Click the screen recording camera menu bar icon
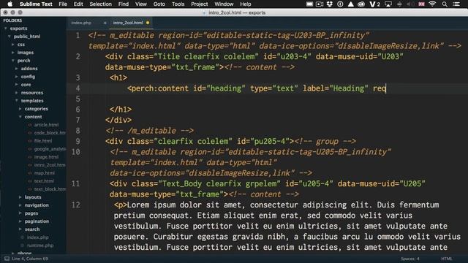 320,4
